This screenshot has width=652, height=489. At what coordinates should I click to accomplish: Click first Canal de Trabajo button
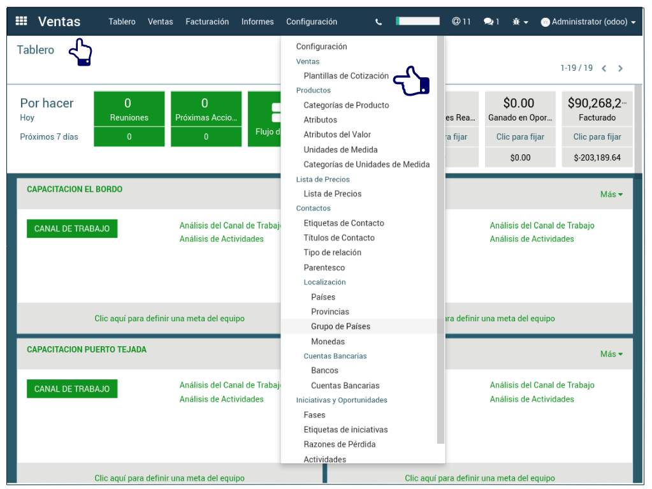[72, 229]
